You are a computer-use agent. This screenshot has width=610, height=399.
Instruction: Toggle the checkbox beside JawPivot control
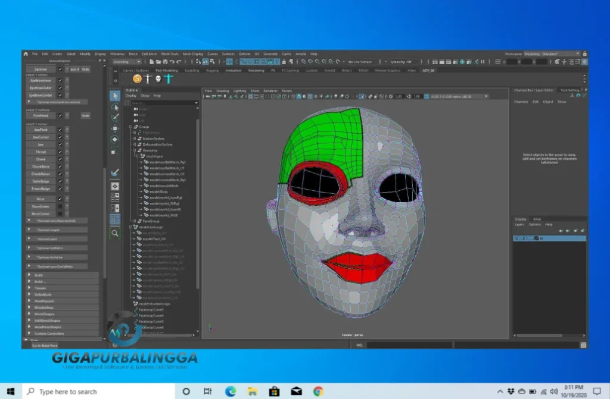61,128
